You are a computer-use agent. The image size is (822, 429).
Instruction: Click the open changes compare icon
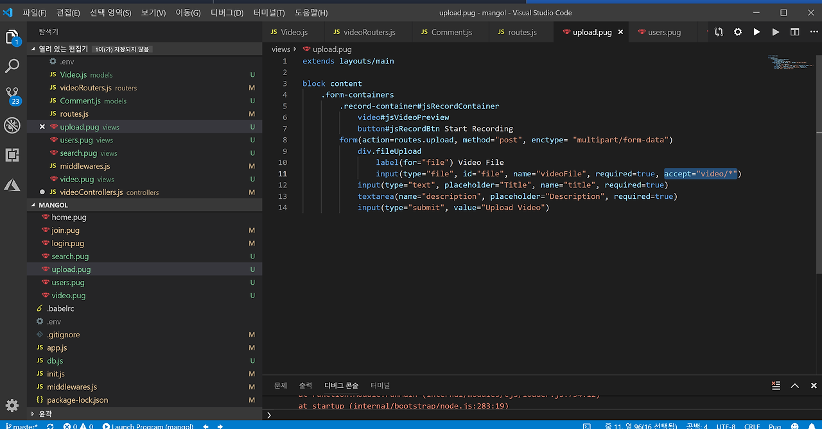(719, 32)
